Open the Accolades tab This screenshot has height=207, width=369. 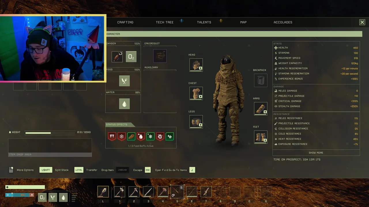(x=283, y=22)
